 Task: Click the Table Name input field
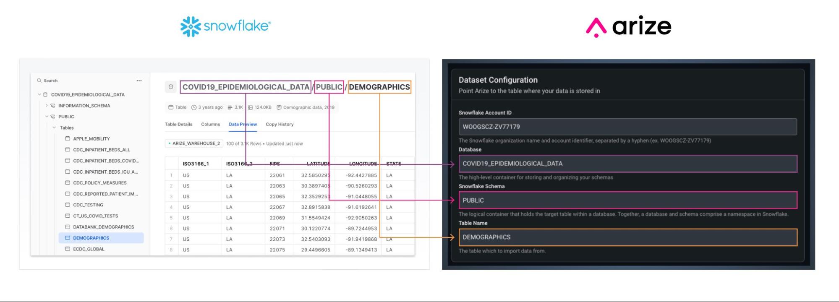tap(627, 237)
